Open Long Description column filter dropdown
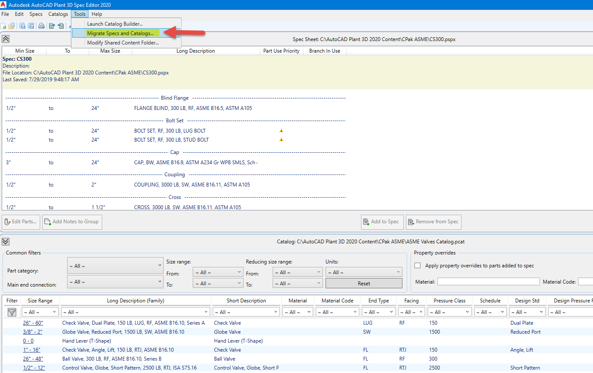The width and height of the screenshot is (593, 373). 135,312
